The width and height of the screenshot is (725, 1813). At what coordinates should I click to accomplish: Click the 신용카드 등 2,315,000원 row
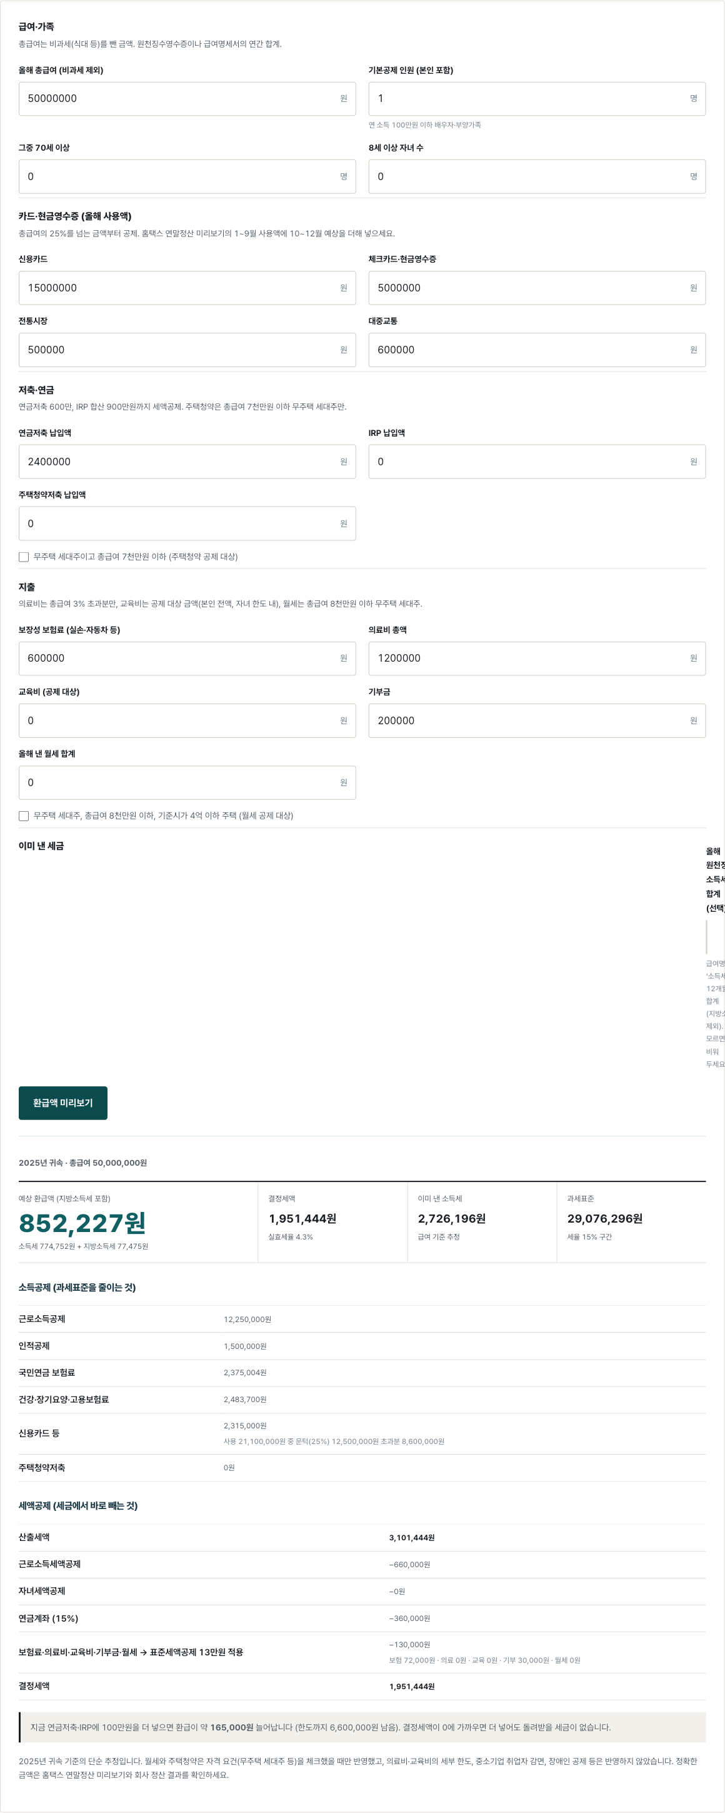pyautogui.click(x=362, y=1433)
